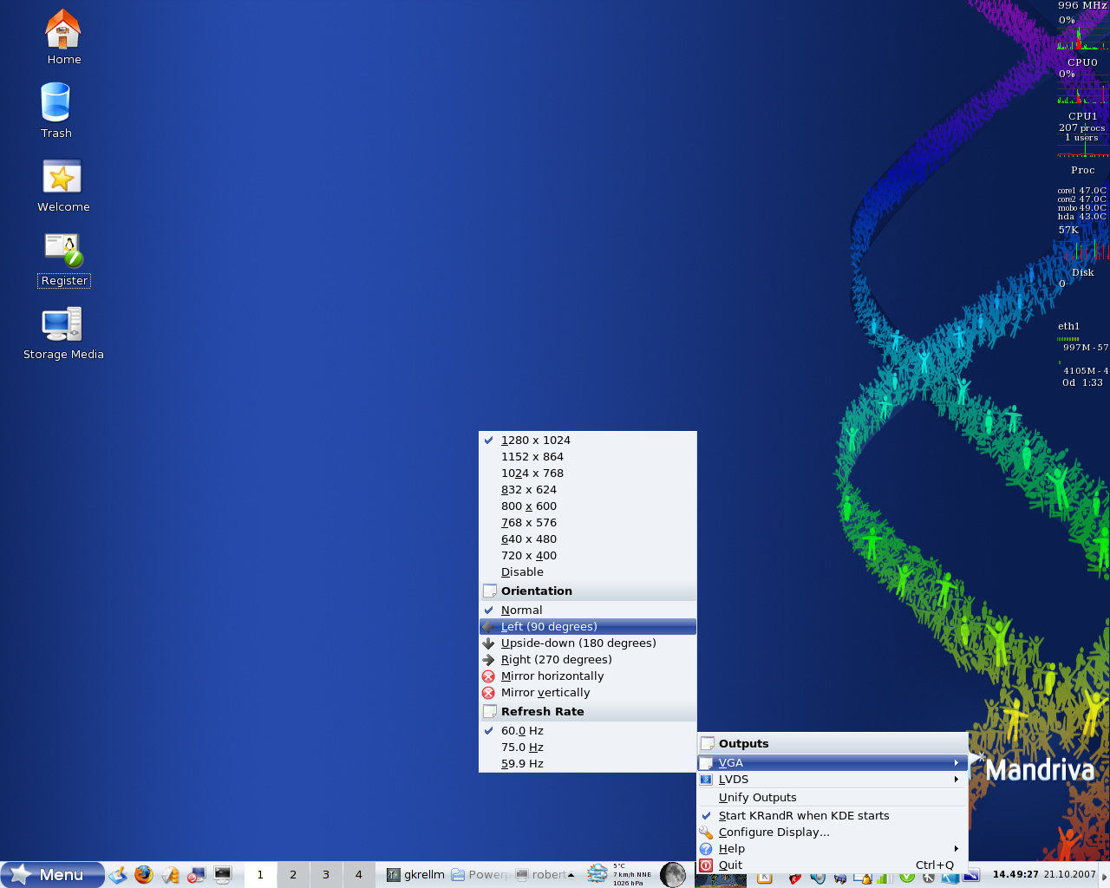Open the Welcome desktop icon

tap(63, 185)
